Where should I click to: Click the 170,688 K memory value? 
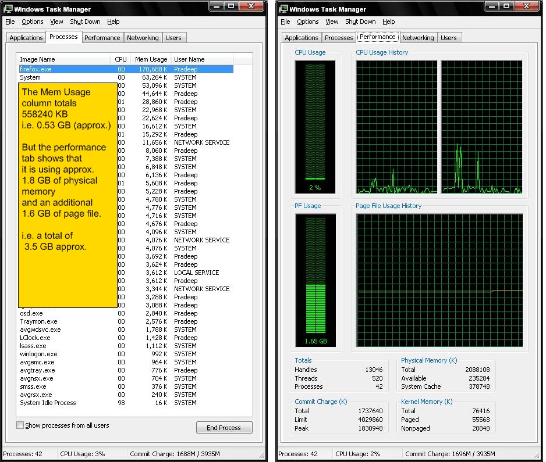pos(153,69)
